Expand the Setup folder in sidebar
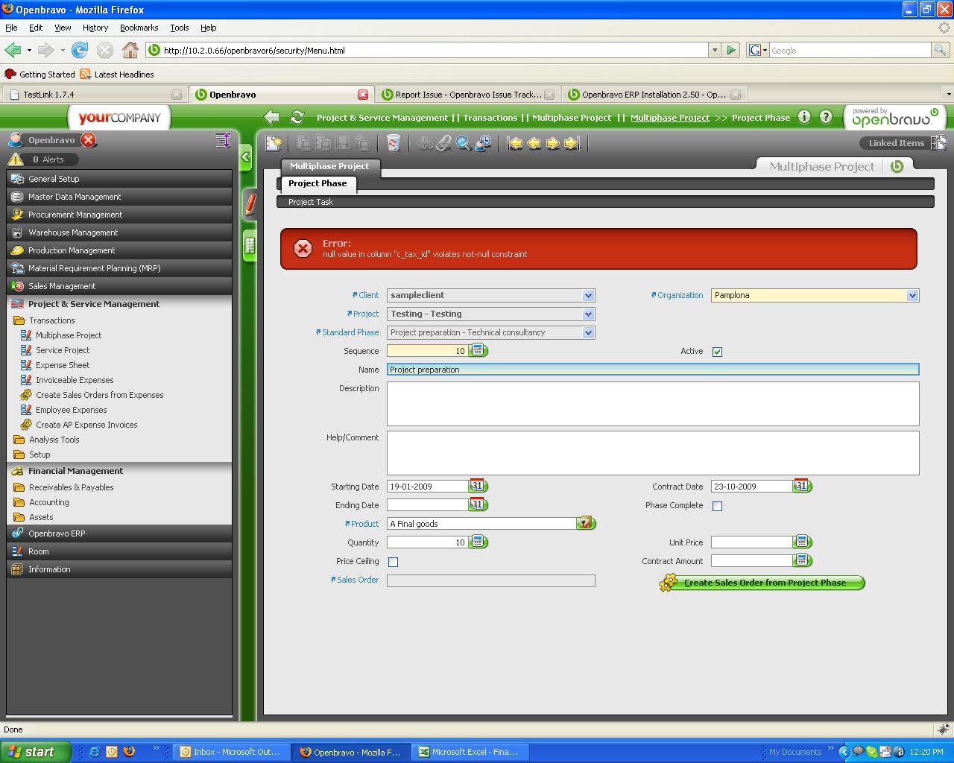This screenshot has width=954, height=763. click(40, 455)
